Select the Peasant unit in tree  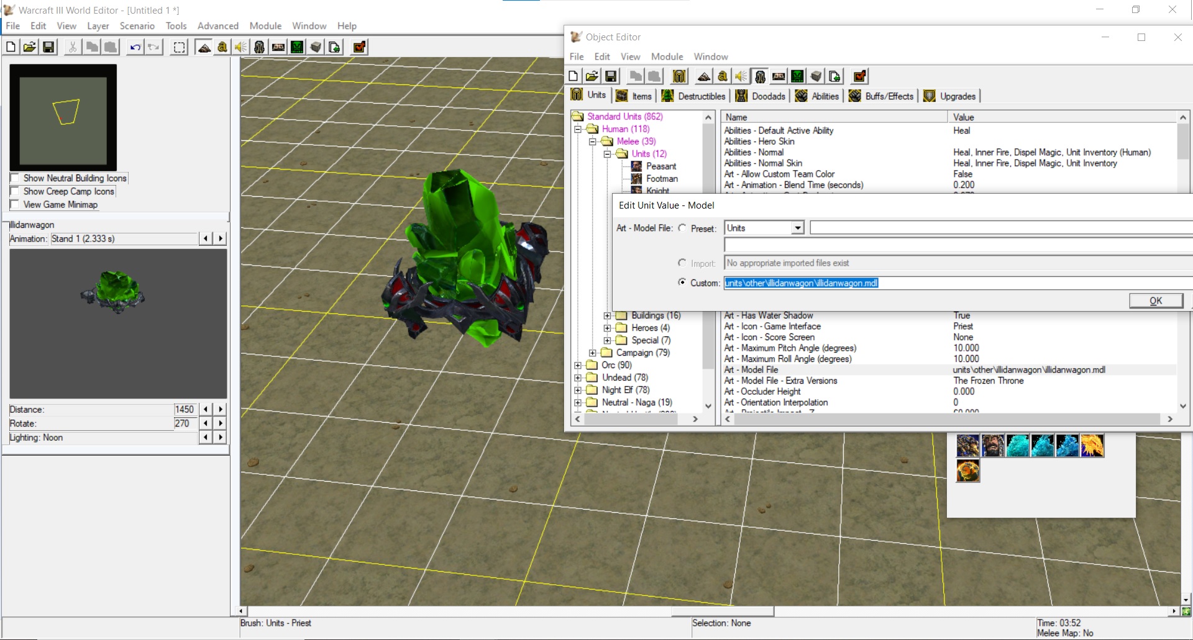(x=661, y=166)
